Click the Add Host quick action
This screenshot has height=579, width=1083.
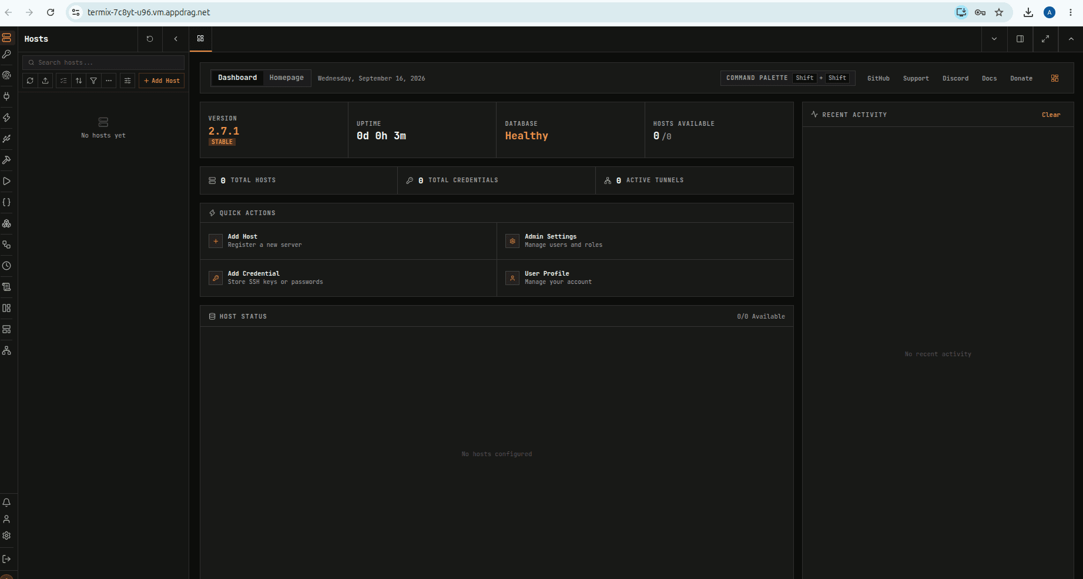tap(348, 241)
